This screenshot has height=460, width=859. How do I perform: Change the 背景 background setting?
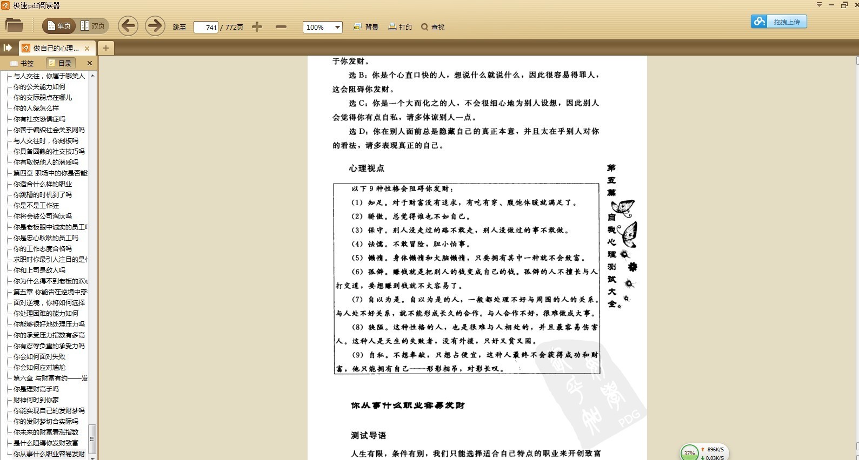[366, 27]
